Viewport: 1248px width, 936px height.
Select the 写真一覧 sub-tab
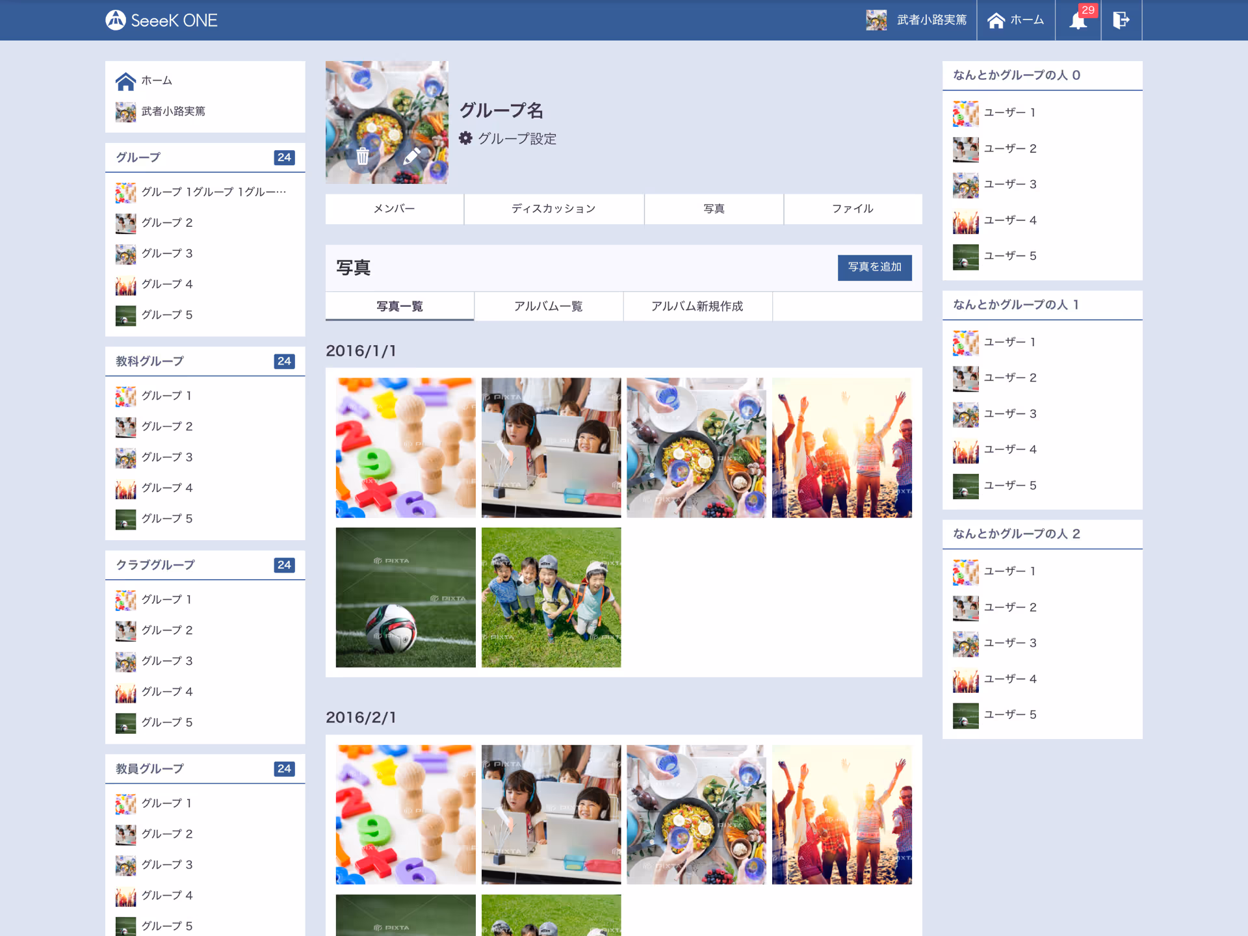pyautogui.click(x=400, y=306)
